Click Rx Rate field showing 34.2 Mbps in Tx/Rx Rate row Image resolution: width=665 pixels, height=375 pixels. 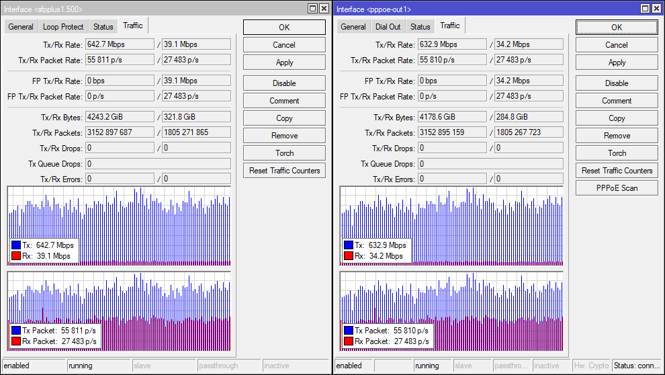529,44
